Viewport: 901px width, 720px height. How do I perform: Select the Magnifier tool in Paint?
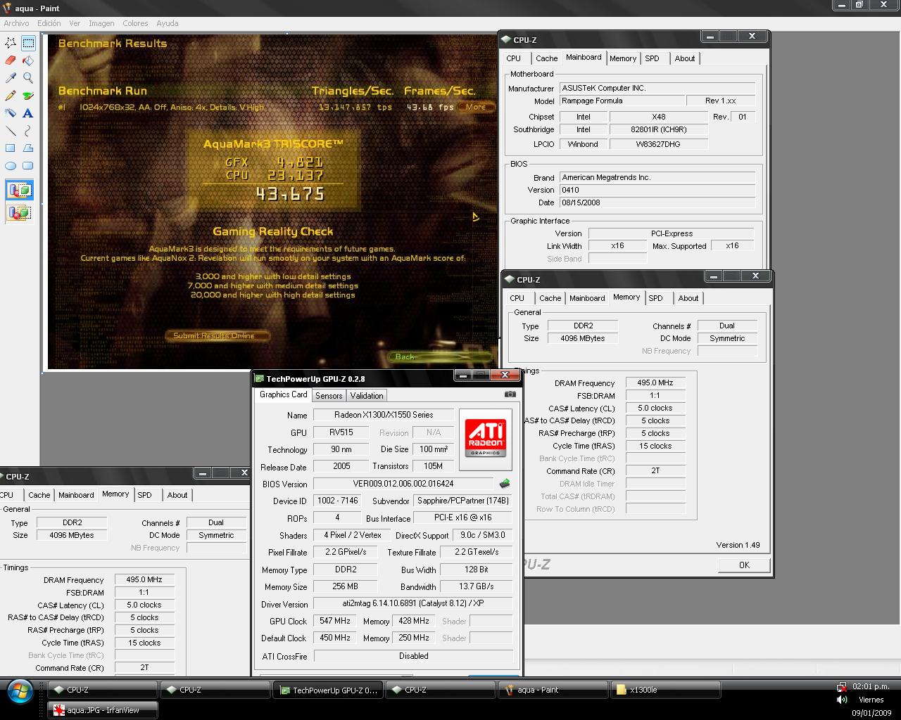[28, 78]
